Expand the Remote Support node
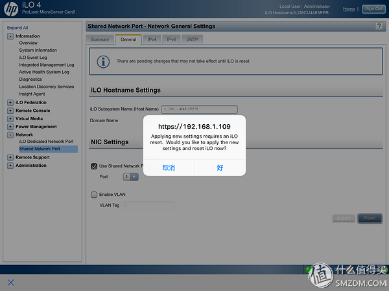This screenshot has height=291, width=389. [x=10, y=157]
